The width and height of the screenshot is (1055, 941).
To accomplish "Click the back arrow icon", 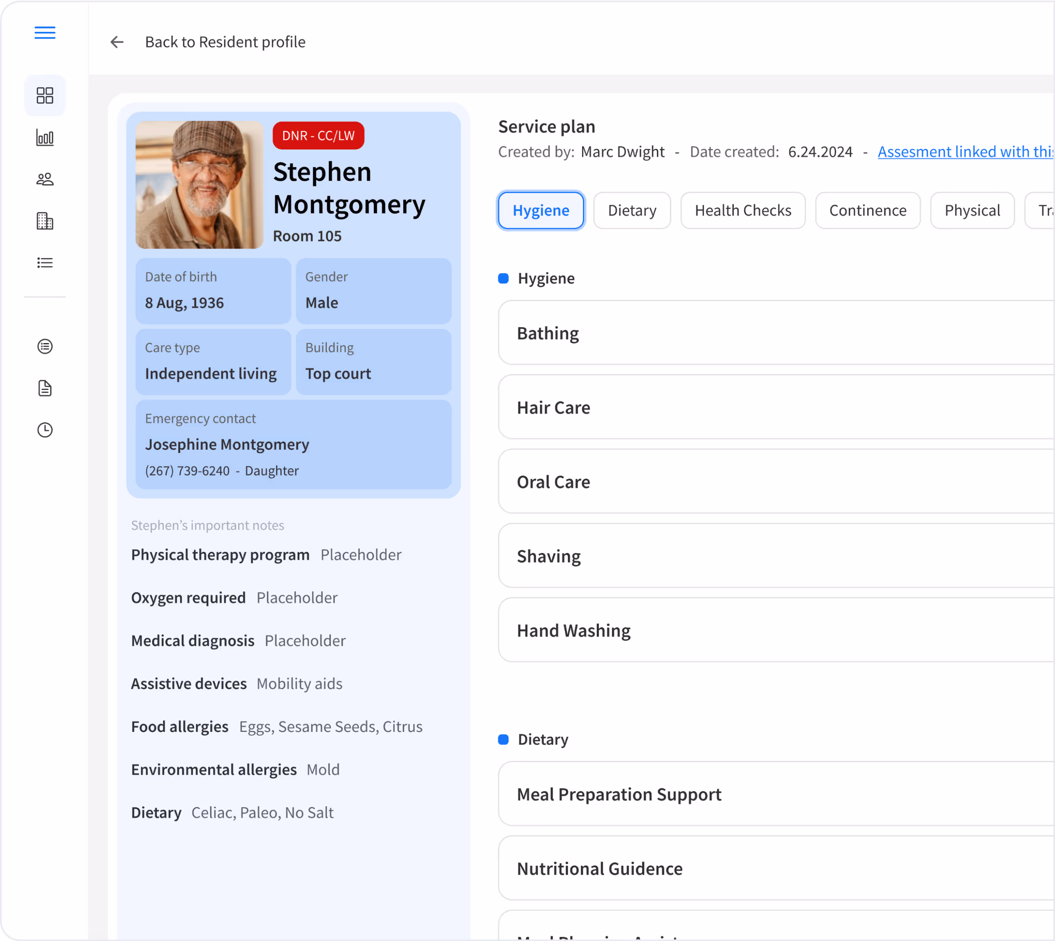I will click(x=117, y=42).
